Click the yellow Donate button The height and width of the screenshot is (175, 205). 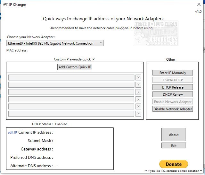point(174,164)
